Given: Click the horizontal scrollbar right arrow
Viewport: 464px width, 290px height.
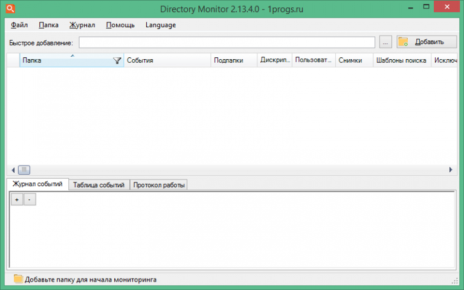Looking at the screenshot, I should [451, 170].
